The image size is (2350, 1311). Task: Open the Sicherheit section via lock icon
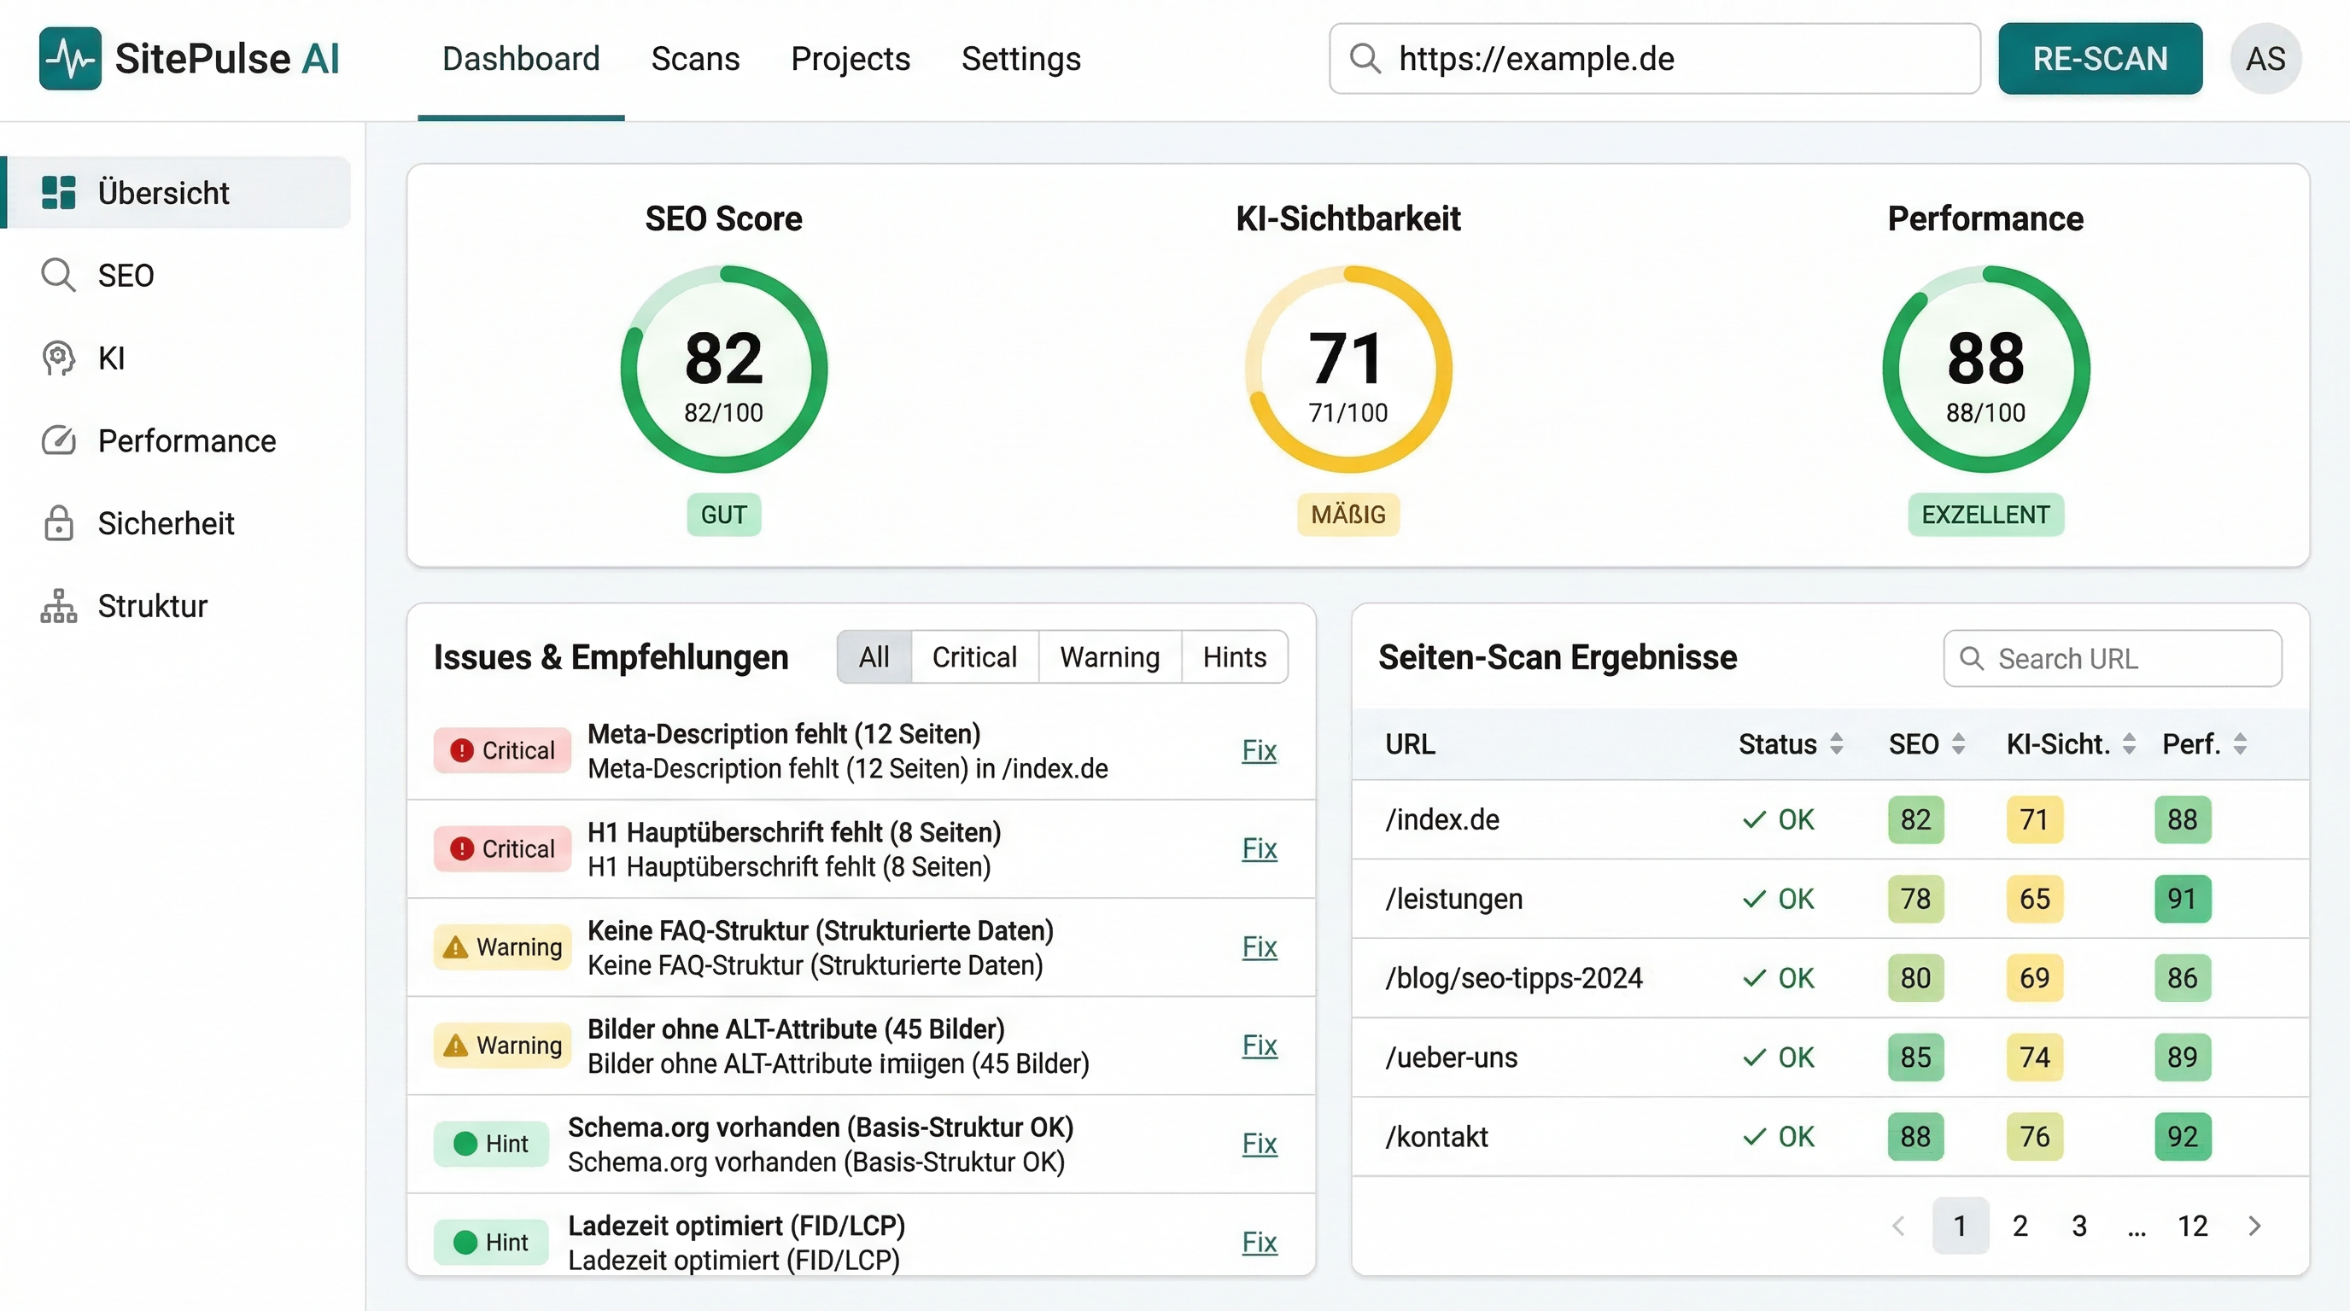point(58,522)
